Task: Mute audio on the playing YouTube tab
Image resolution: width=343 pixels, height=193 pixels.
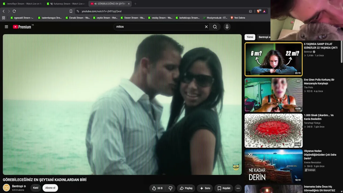Action: [96, 4]
